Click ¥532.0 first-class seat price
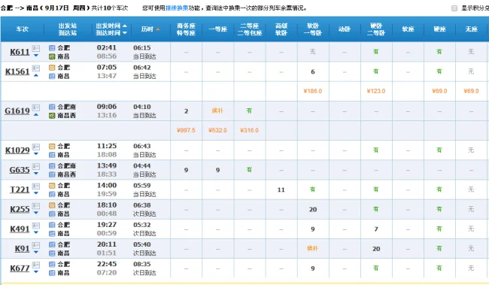Viewport: 489px width, 285px height. (217, 130)
